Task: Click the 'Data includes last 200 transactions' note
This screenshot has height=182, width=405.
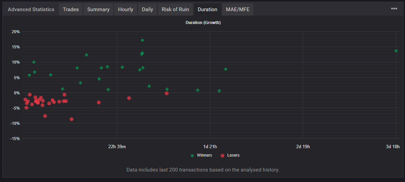Action: click(x=203, y=170)
